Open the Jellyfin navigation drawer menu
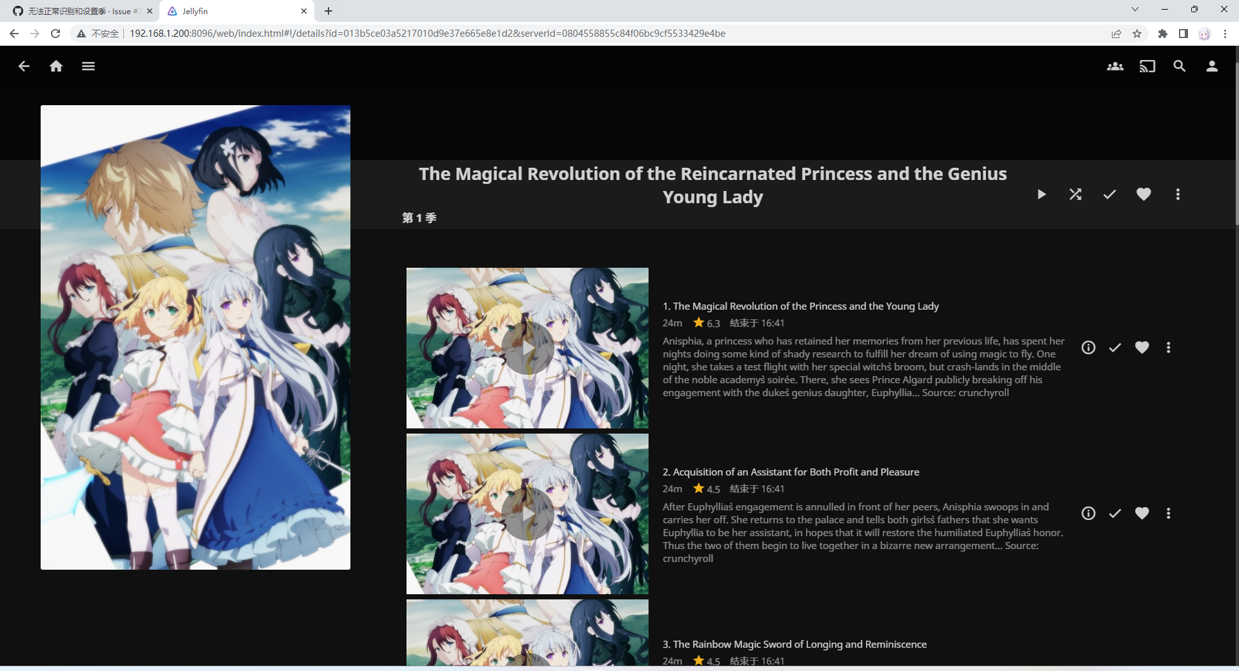Screen dimensions: 1239x671 [88, 66]
